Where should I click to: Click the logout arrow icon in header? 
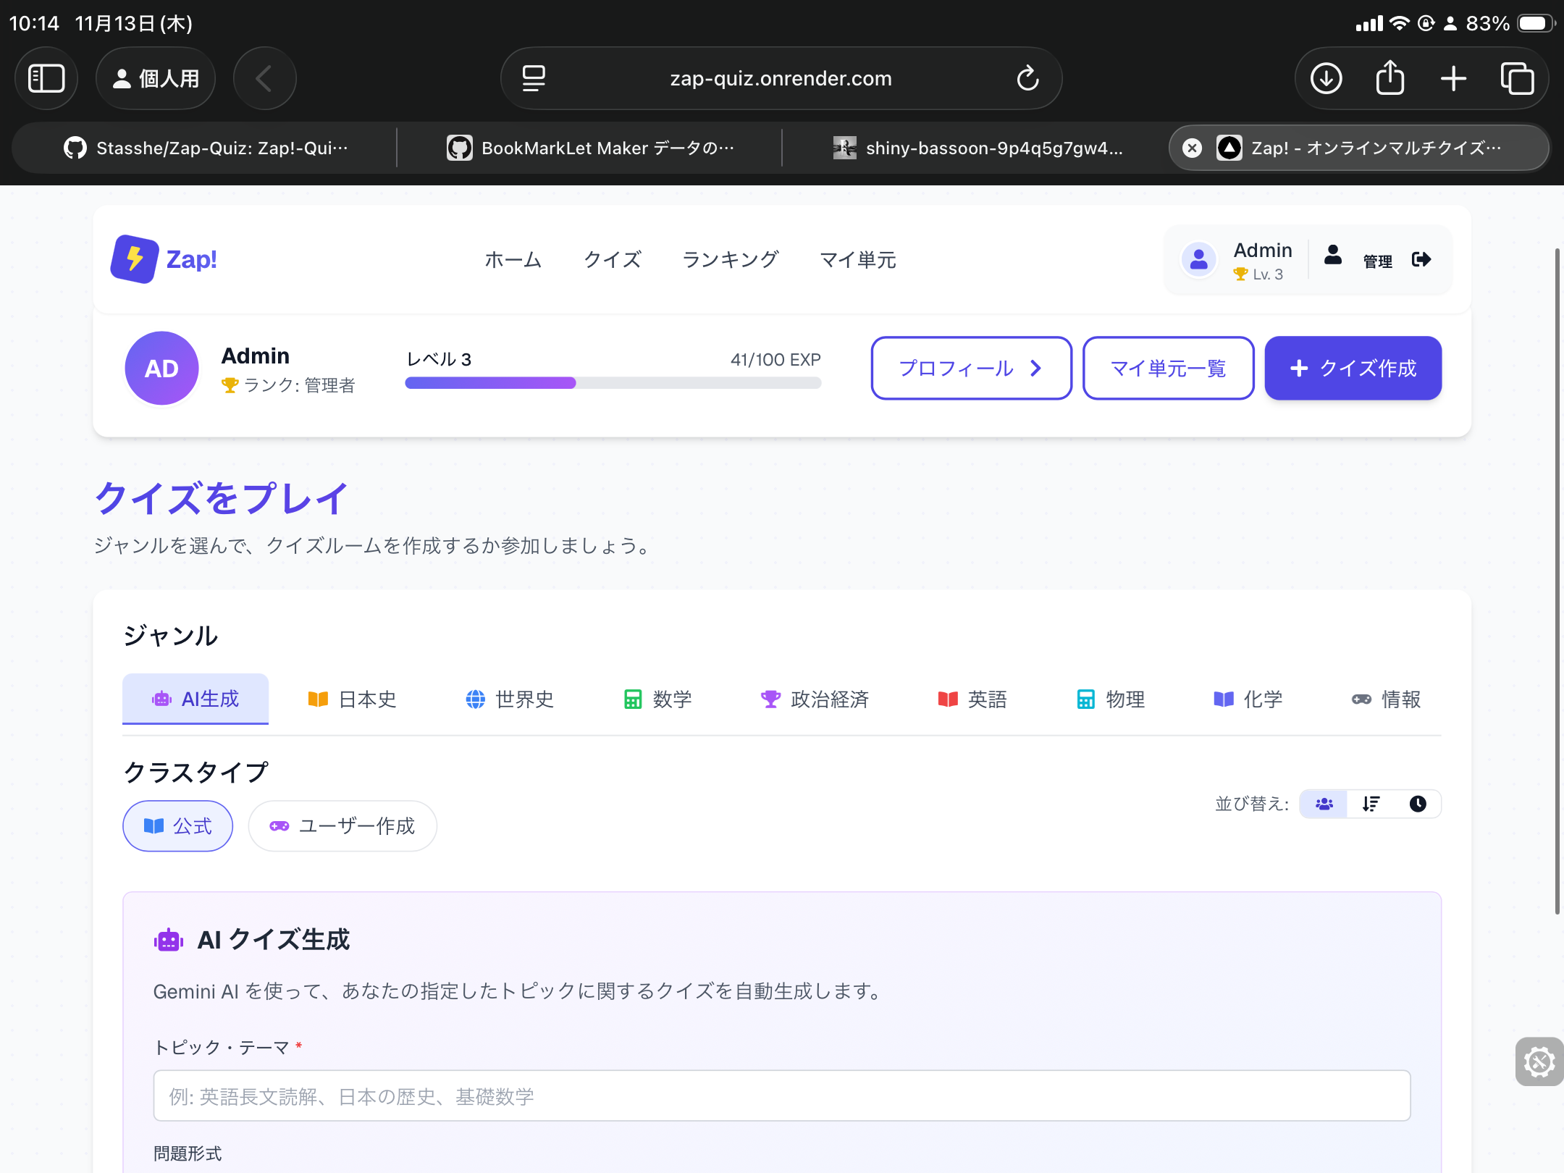coord(1421,259)
